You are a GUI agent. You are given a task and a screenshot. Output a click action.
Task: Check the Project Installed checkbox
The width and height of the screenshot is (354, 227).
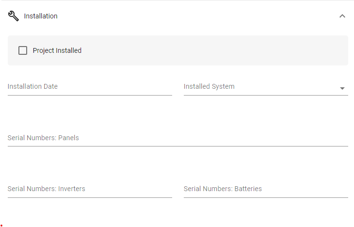click(23, 50)
